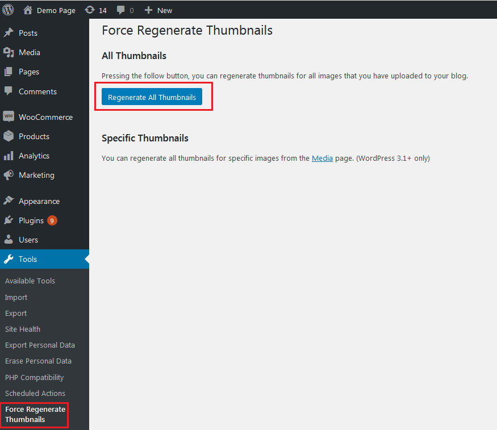Open the WooCommerce menu
Image resolution: width=497 pixels, height=430 pixels.
point(44,117)
